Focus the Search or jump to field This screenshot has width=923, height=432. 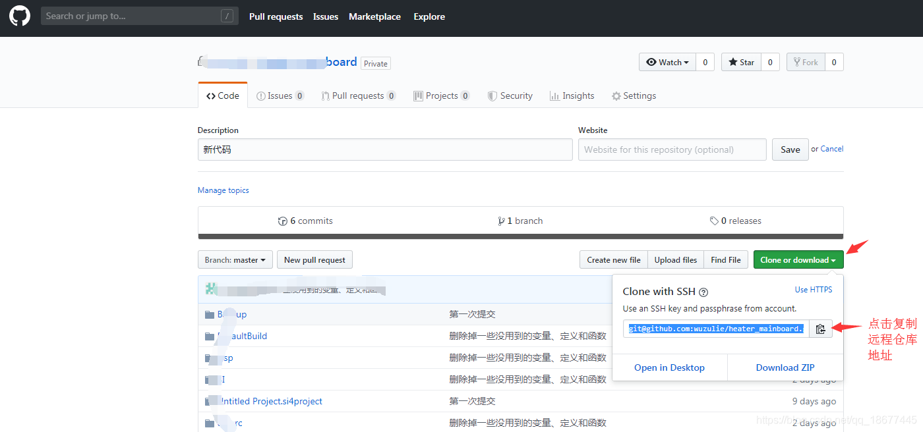(x=139, y=16)
